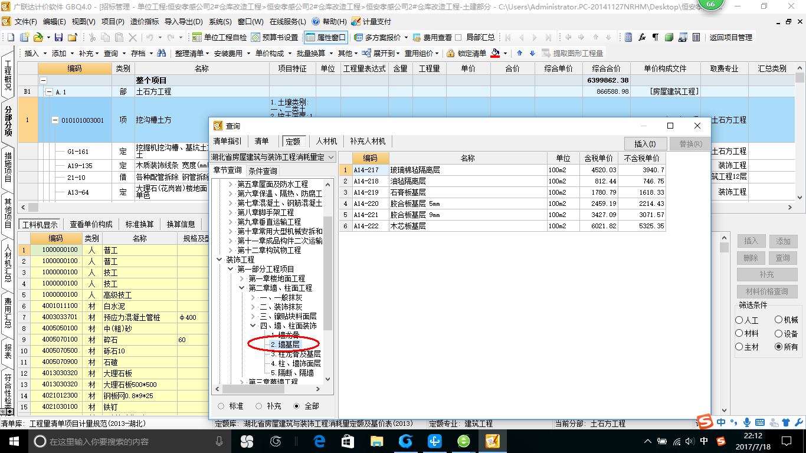Open Microsoft Edge from taskbar
806x453 pixels.
point(319,441)
